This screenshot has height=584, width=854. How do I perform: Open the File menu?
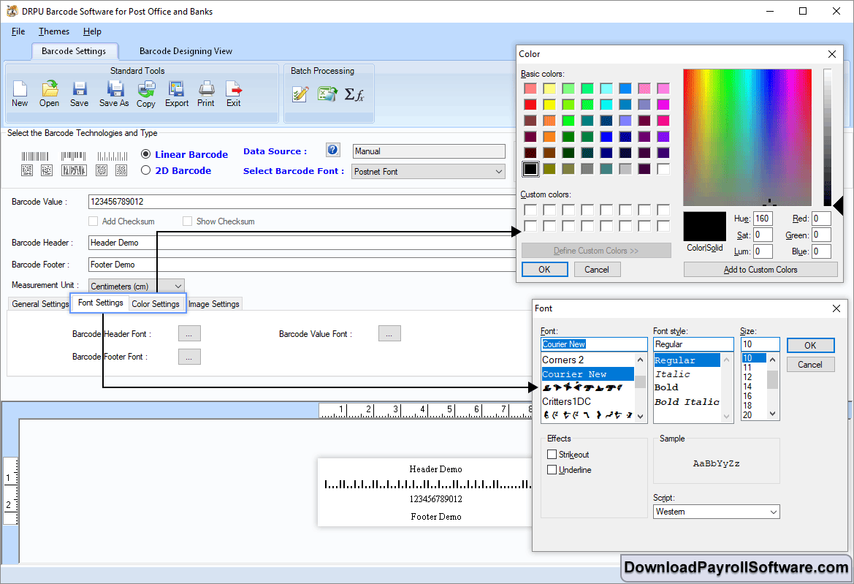click(18, 31)
